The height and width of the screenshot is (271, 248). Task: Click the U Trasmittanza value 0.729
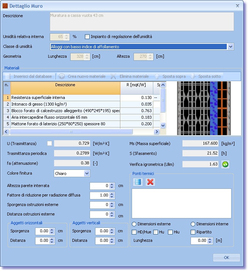tap(72, 144)
